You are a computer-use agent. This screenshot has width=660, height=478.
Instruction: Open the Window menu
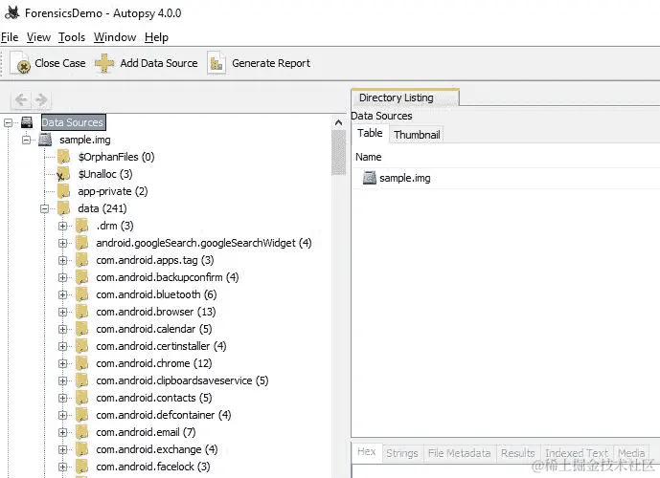point(115,37)
